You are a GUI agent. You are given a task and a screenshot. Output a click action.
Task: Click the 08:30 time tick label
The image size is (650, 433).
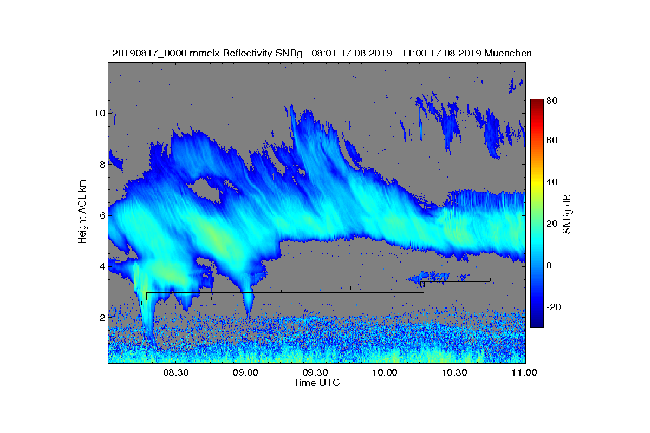pyautogui.click(x=175, y=373)
